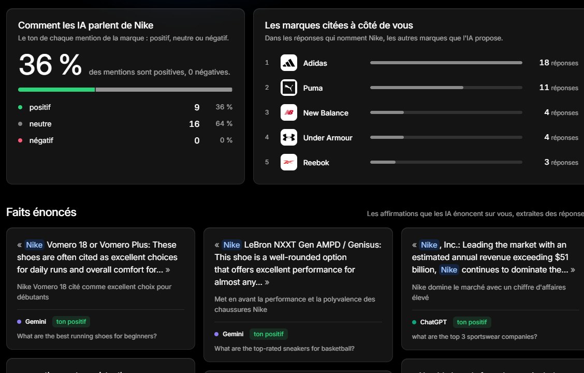Click ChatGPT source label
The image size is (584, 373).
[429, 322]
